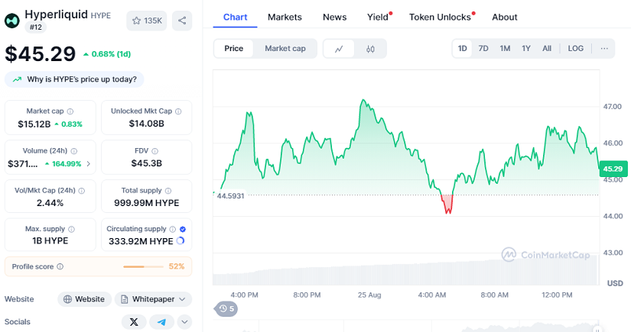Open the Chart tab
This screenshot has height=332, width=631.
[235, 18]
